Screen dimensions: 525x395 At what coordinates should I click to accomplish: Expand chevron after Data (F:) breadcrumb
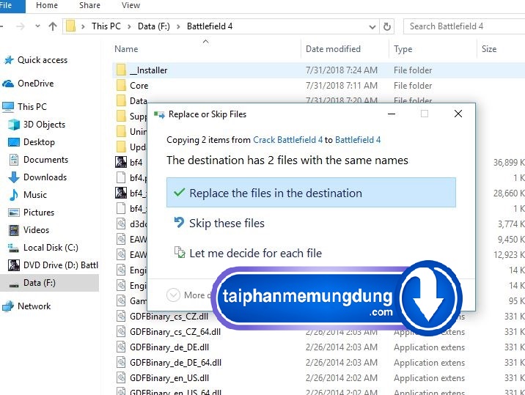[x=178, y=27]
